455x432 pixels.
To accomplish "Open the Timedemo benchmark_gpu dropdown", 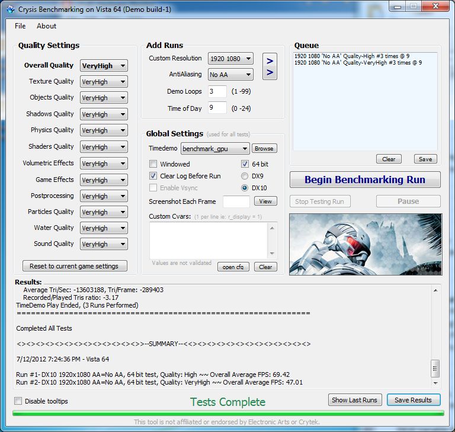I will point(215,148).
